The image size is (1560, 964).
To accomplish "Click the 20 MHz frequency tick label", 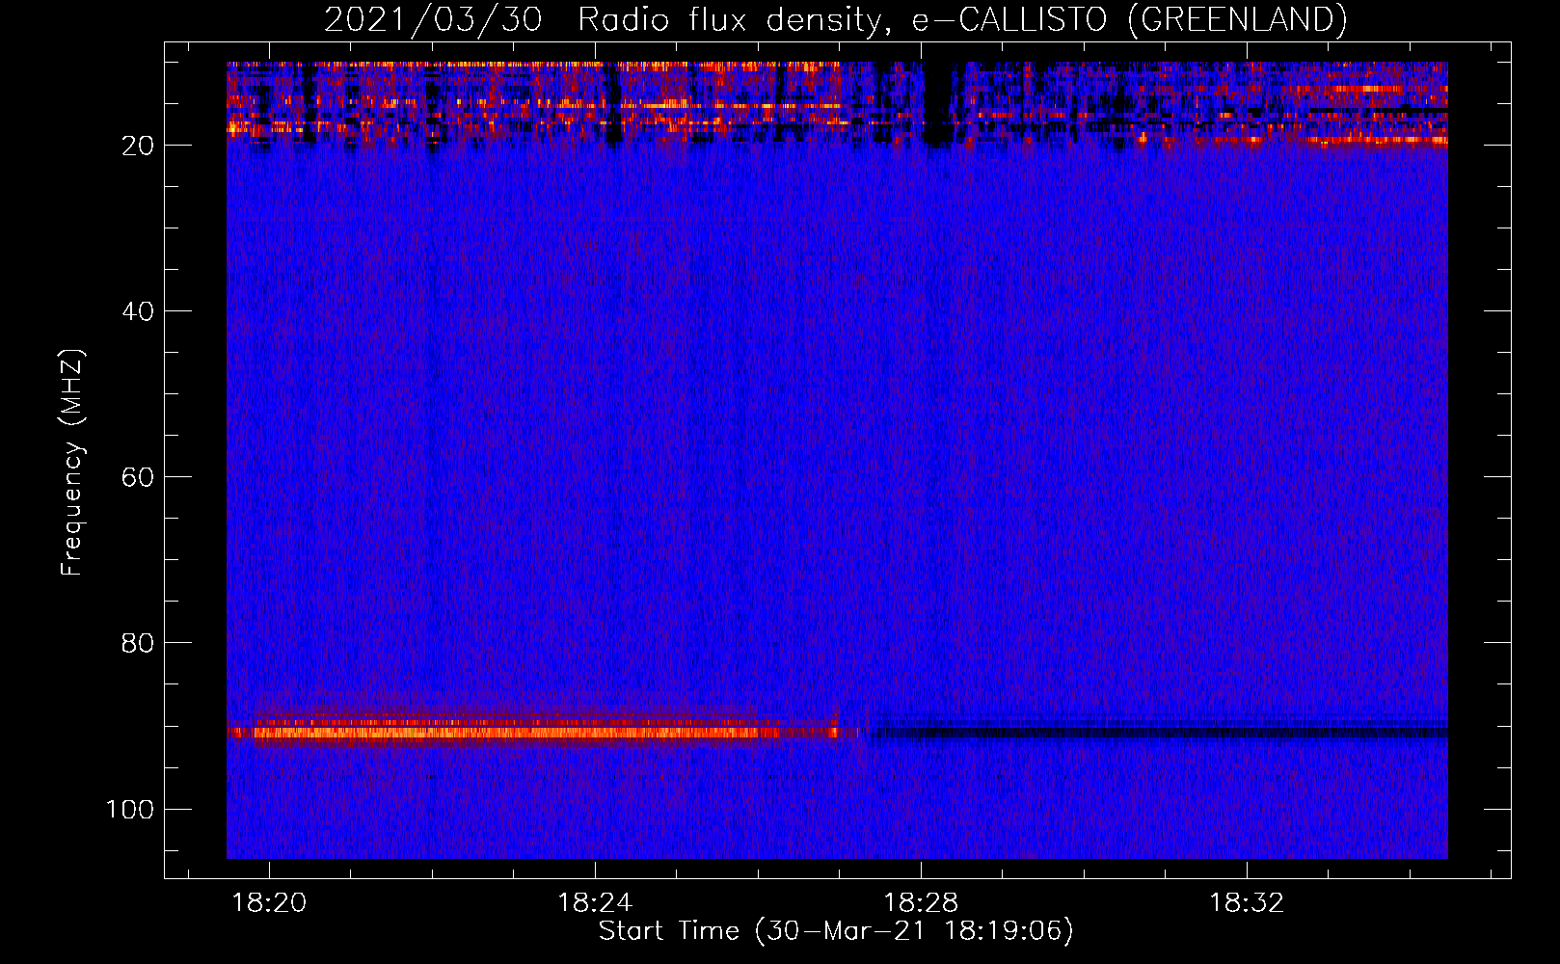I will tap(138, 146).
